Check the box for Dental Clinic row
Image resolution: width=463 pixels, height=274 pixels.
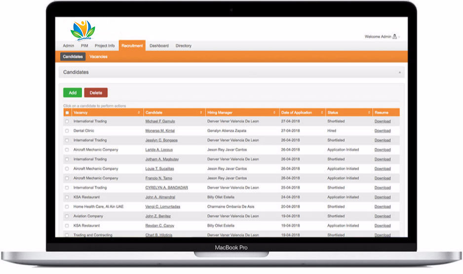(x=67, y=131)
